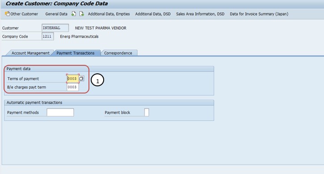Open Additional Data, DSD
This screenshot has width=324, height=174.
[153, 14]
